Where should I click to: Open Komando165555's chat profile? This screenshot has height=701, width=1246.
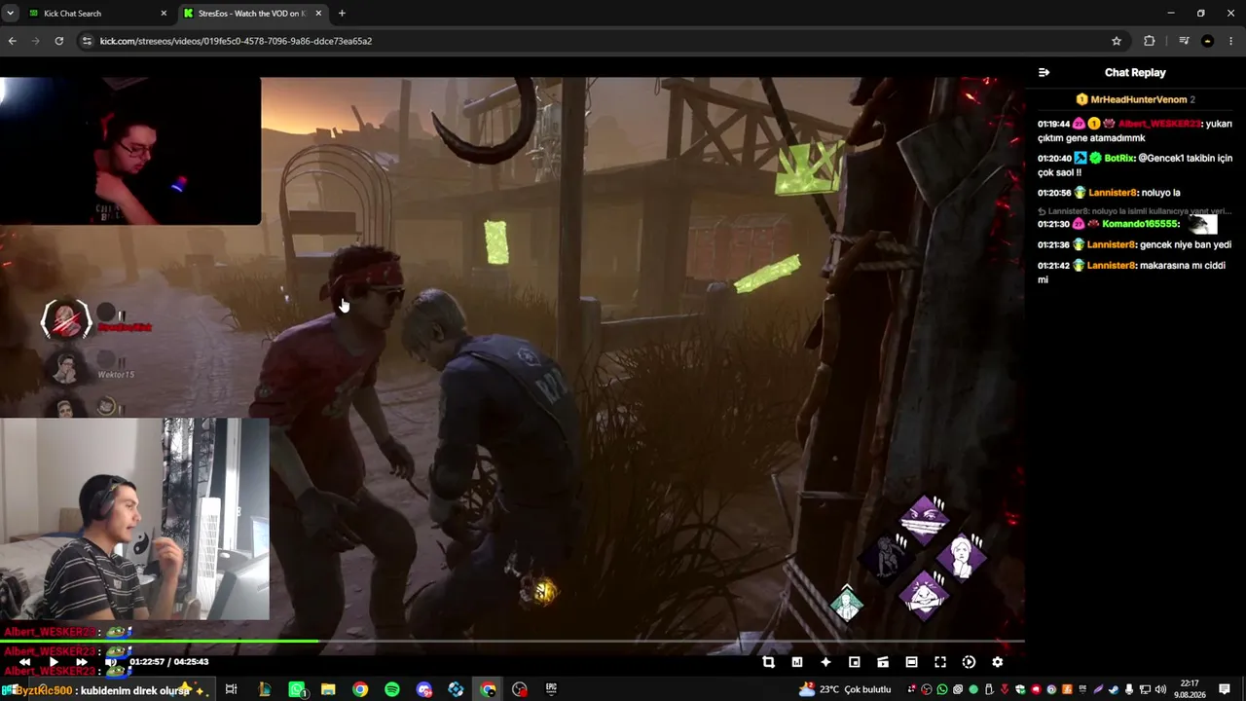coord(1141,224)
